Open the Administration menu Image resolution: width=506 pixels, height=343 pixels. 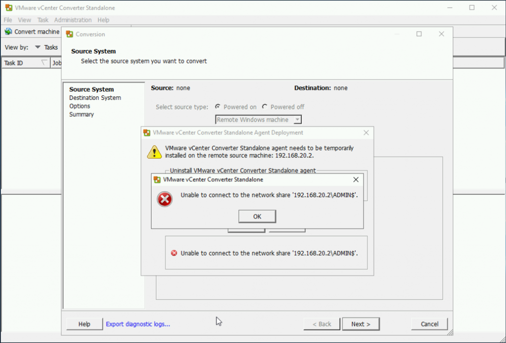tap(73, 20)
